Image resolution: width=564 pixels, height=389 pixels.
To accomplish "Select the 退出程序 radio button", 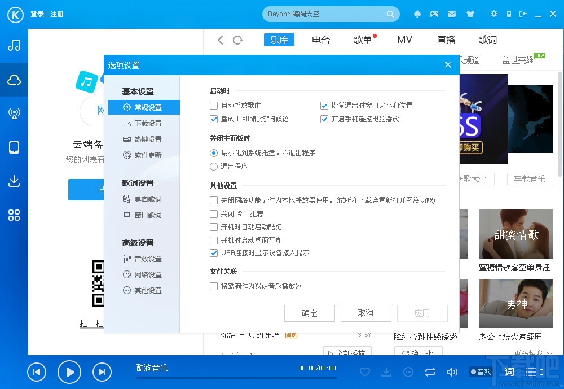I will [x=213, y=166].
